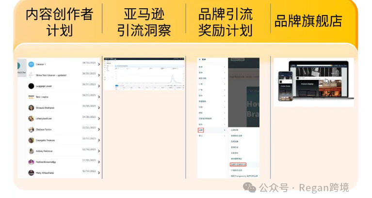372x198 pixels.
Task: Click the 品牌旗舰店 heading
Action: [308, 21]
